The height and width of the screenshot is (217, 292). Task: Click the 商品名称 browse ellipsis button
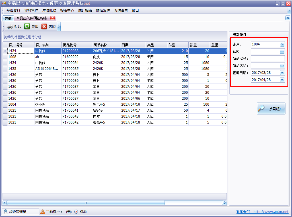coord(282,65)
